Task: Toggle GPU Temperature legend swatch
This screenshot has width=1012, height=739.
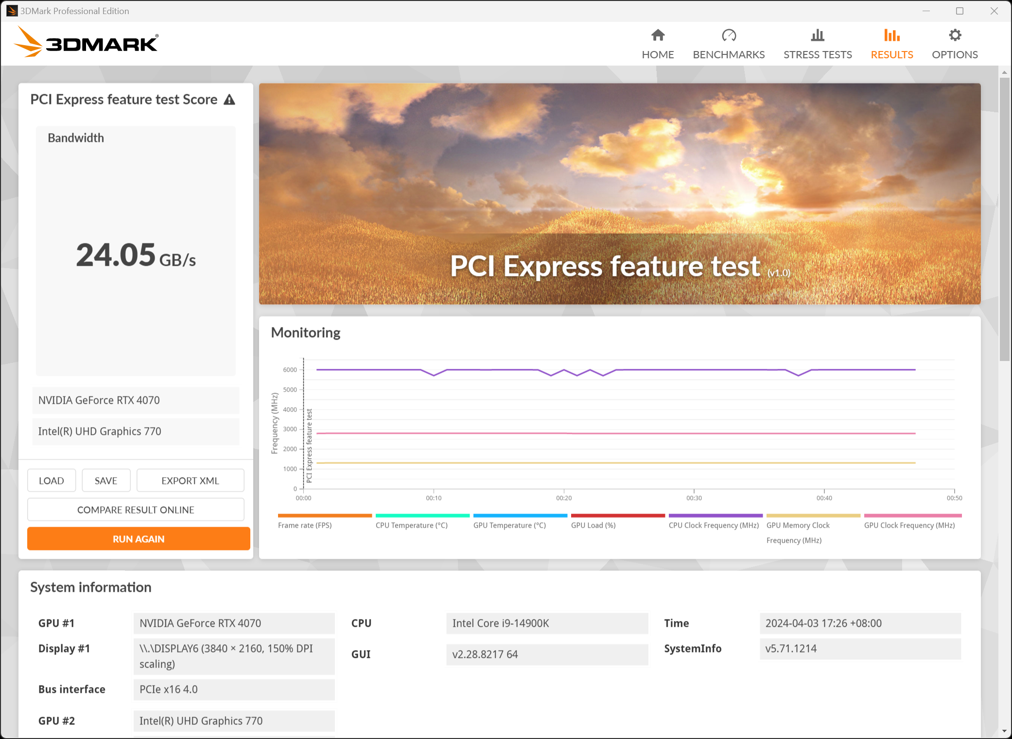Action: tap(520, 516)
